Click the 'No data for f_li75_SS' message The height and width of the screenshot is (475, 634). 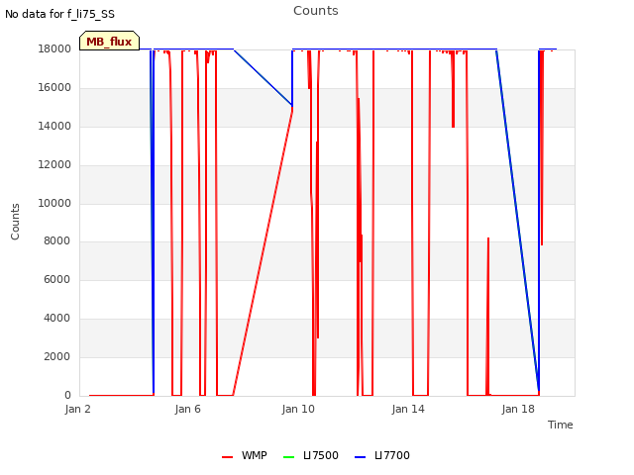tap(59, 14)
